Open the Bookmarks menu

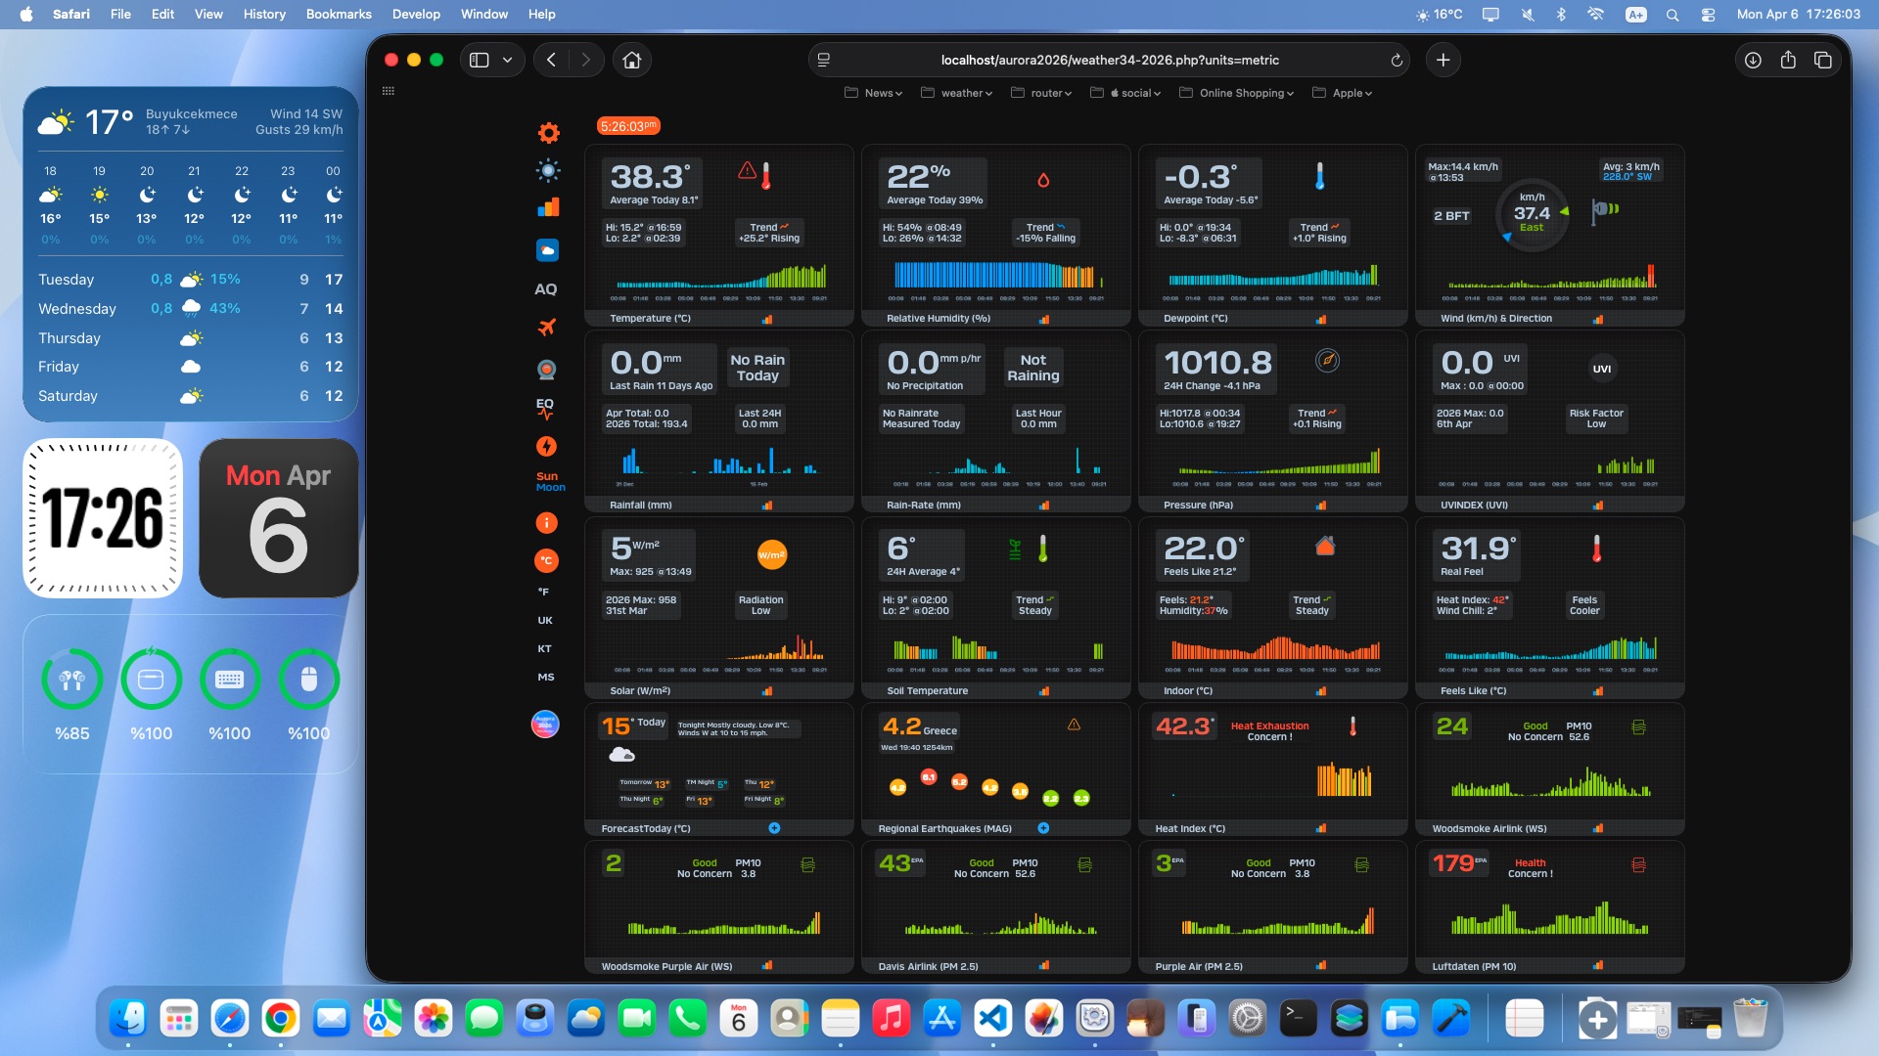coord(338,14)
